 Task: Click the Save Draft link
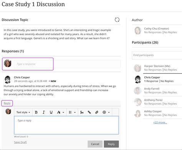(x=20, y=142)
